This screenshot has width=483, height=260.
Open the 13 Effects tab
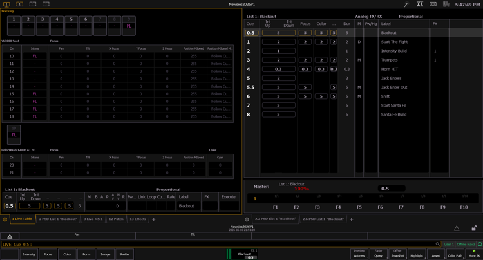coord(138,219)
